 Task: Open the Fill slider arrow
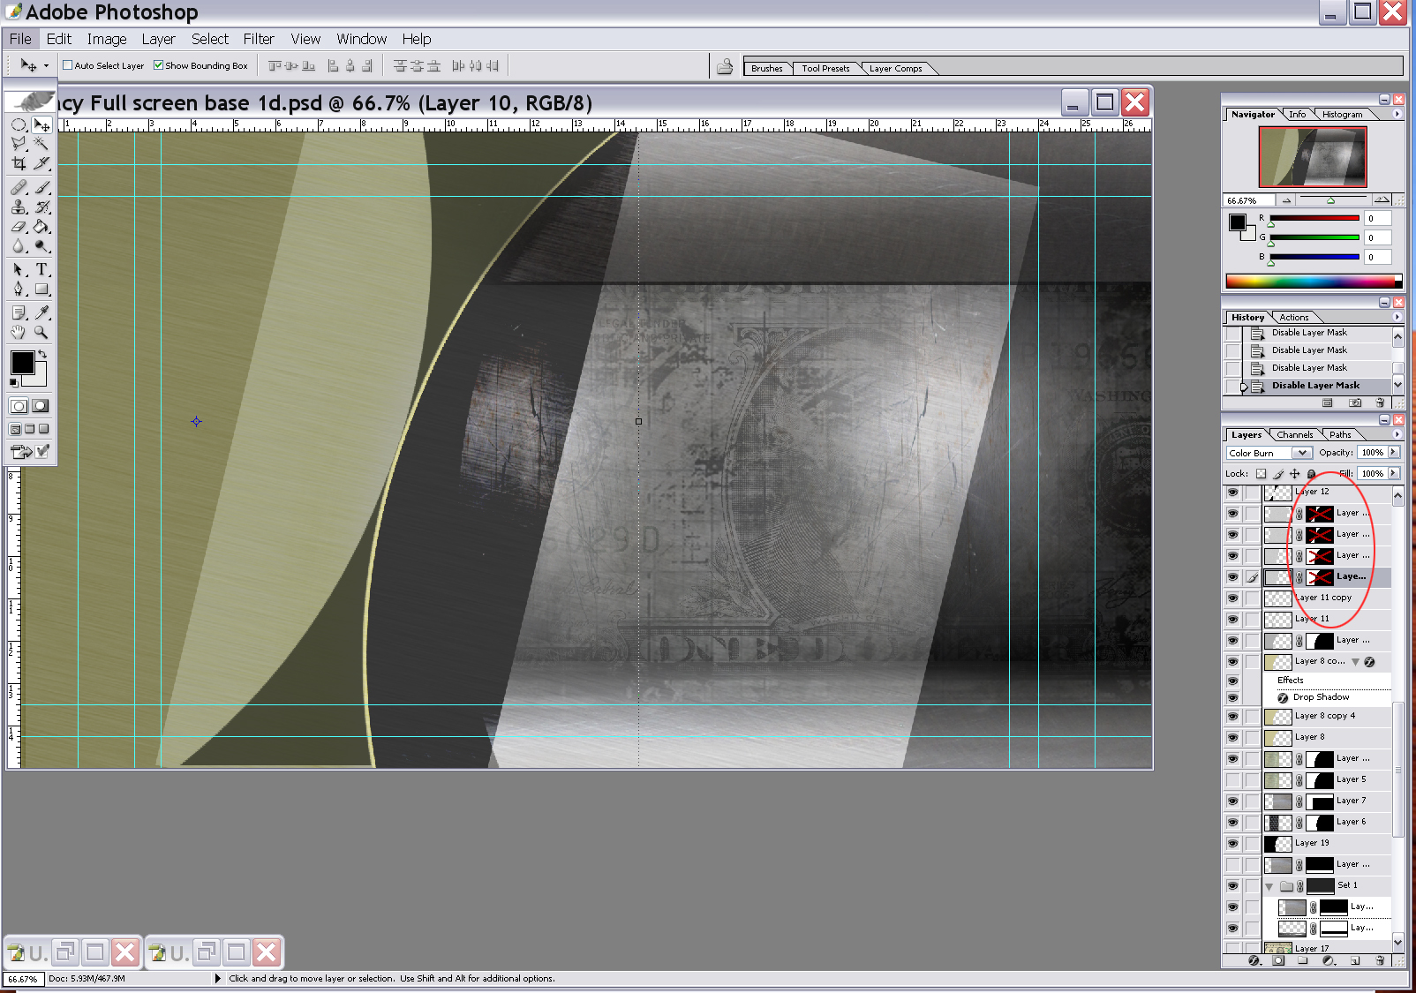coord(1394,473)
